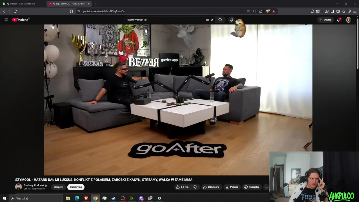This screenshot has width=359, height=202.
Task: Click the Wyszukaj taskbar search box
Action: [x=36, y=198]
